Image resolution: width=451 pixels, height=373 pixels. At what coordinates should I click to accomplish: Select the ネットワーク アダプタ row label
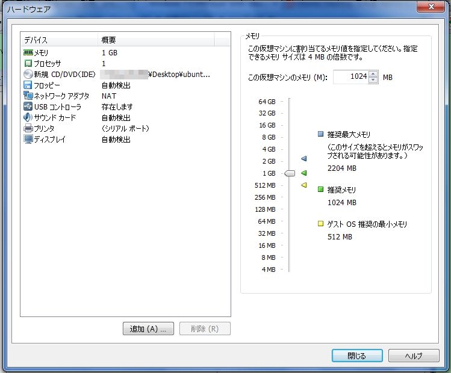tap(61, 96)
